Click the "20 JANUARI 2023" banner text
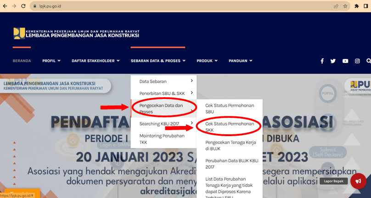The height and width of the screenshot is (198, 371). click(x=129, y=157)
